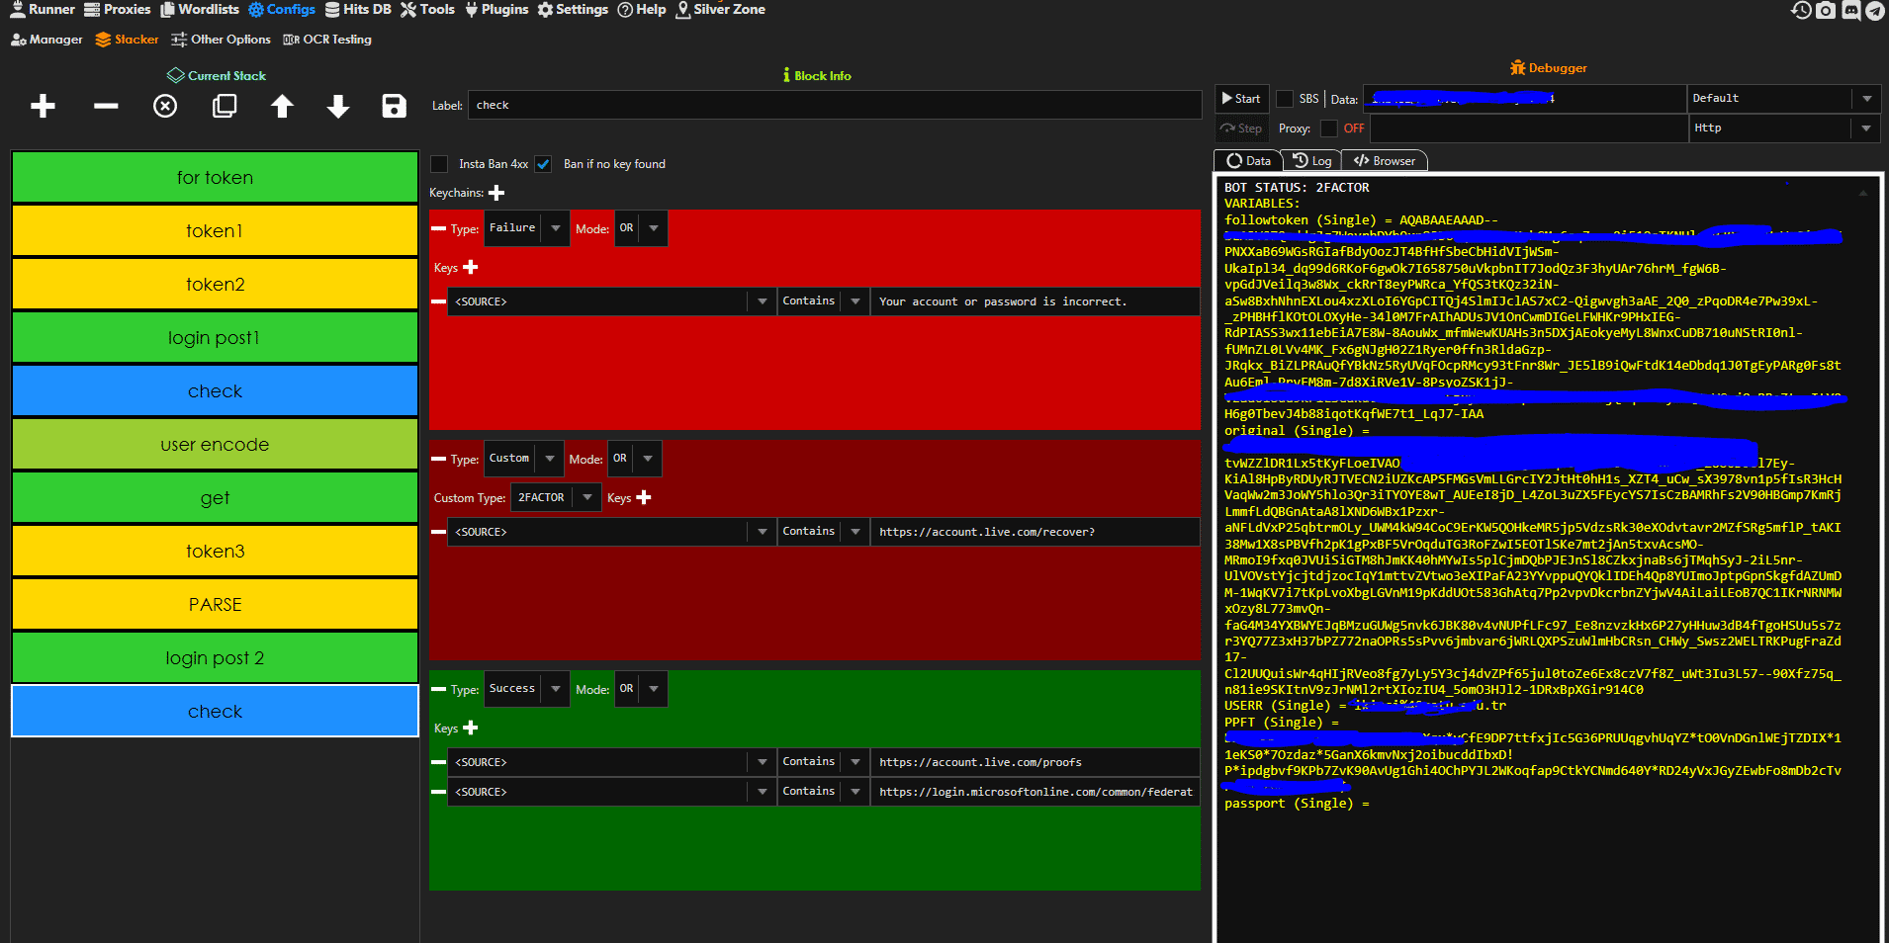Switch to the Log tab
Screen dimensions: 1889x943
(1312, 161)
